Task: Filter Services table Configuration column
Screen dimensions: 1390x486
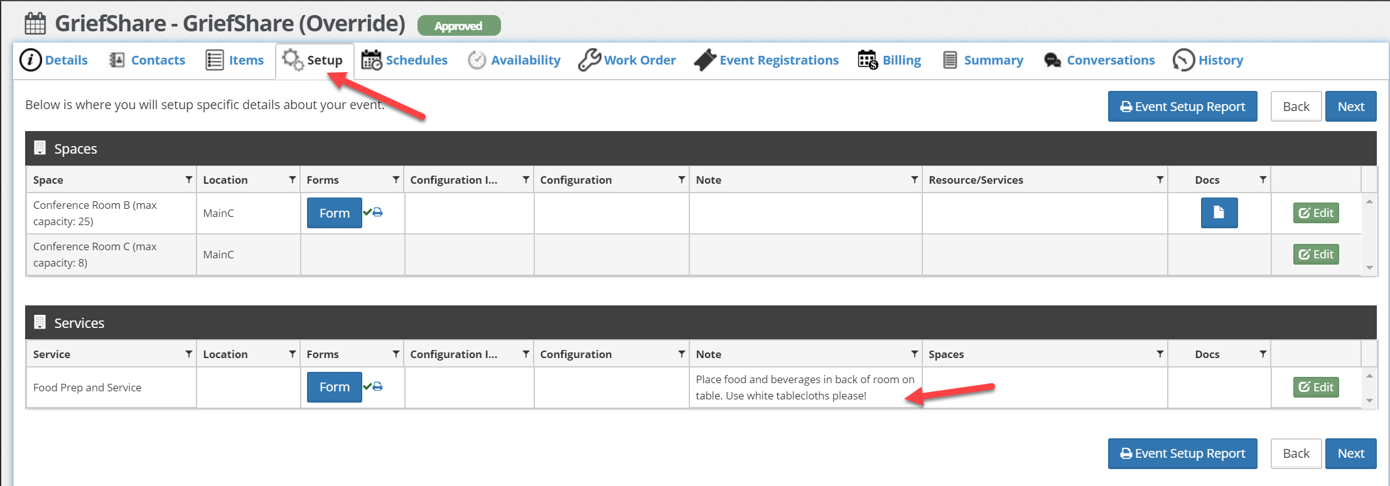Action: (x=681, y=354)
